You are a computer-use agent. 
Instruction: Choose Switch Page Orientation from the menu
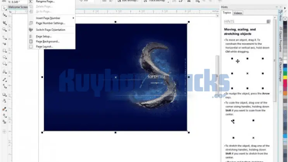50,30
